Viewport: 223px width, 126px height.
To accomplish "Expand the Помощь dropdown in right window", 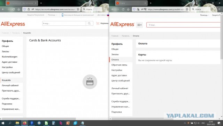I will tap(205, 15).
